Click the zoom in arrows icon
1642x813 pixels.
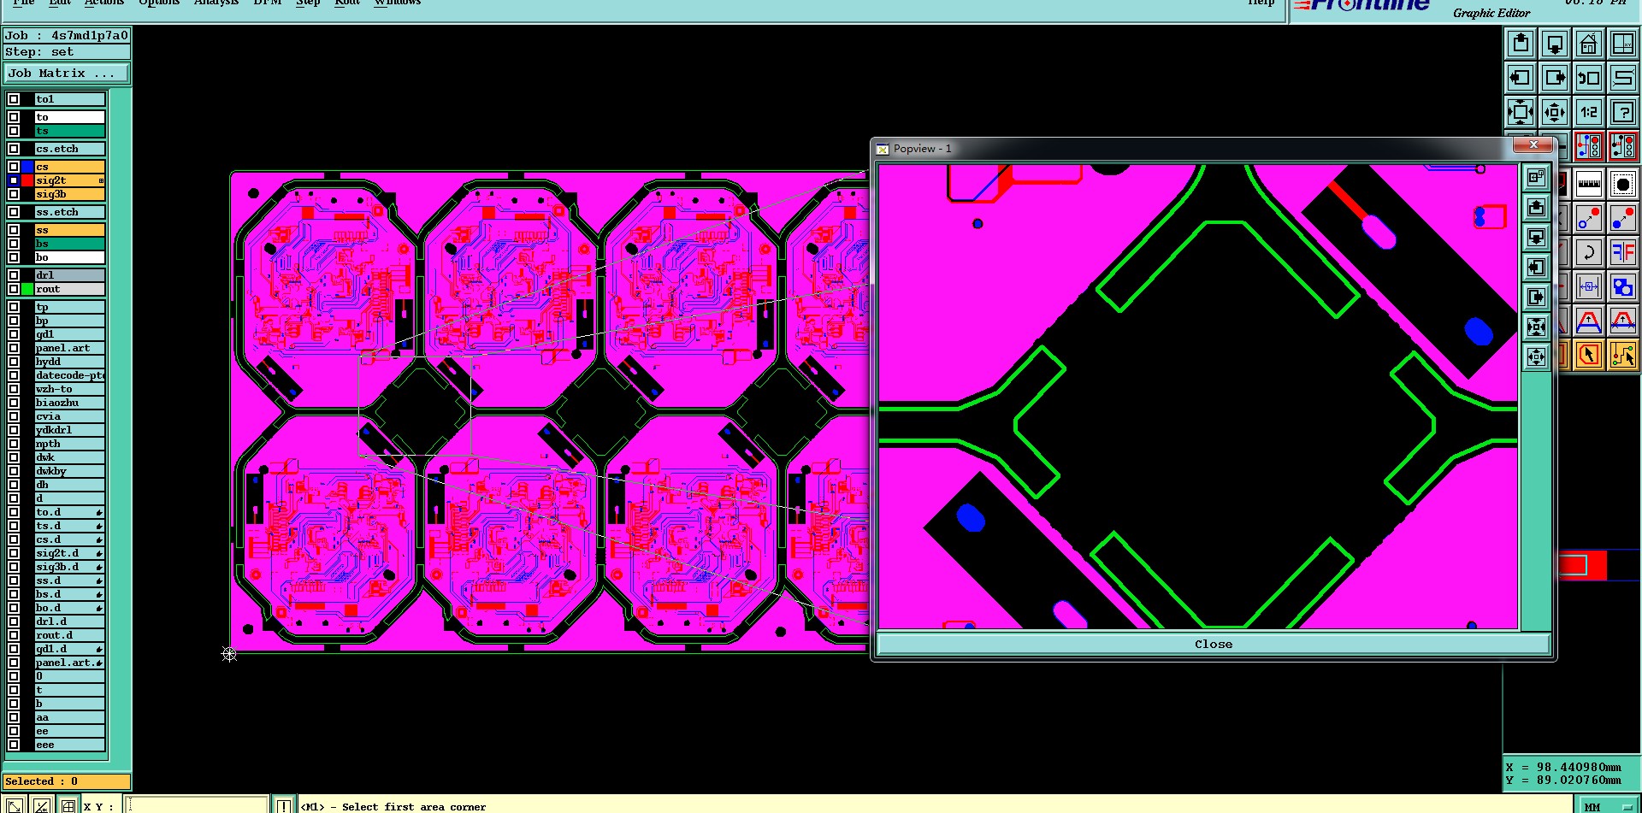1521,112
